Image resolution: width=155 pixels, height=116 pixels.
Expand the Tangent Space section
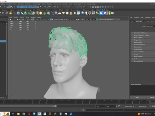coord(143,40)
